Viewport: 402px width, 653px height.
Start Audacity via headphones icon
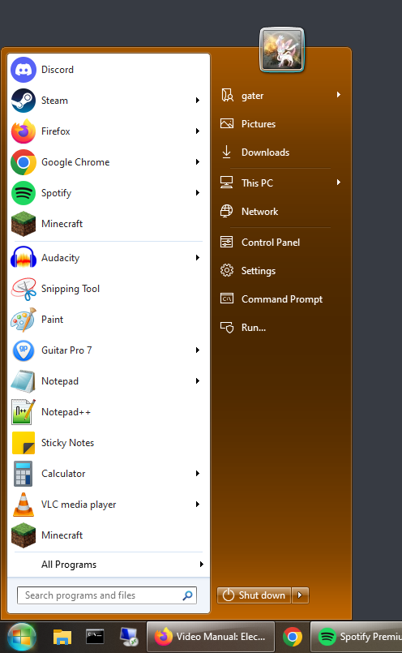[x=24, y=258]
